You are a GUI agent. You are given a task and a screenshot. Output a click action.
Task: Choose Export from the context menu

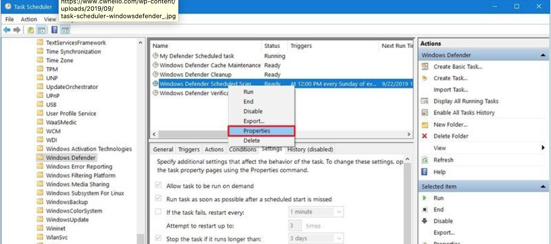(x=261, y=121)
